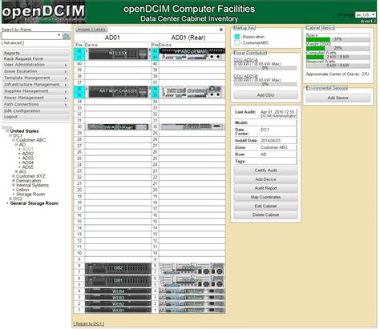
Task: Open the rear device image at positions 36-35
Action: pyautogui.click(x=192, y=91)
